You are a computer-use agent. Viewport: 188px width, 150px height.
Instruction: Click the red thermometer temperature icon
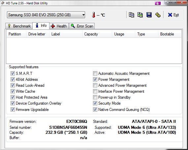94,15
